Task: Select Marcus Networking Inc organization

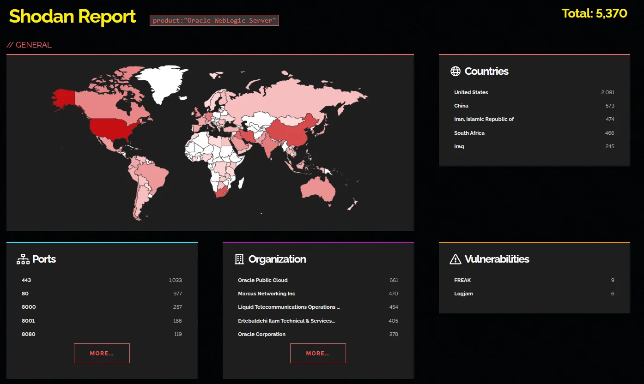Action: 267,294
